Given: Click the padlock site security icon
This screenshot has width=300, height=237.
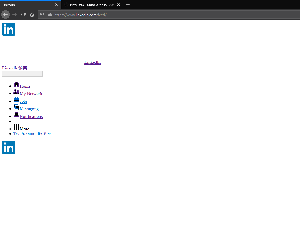Looking at the screenshot, I should click(50, 15).
